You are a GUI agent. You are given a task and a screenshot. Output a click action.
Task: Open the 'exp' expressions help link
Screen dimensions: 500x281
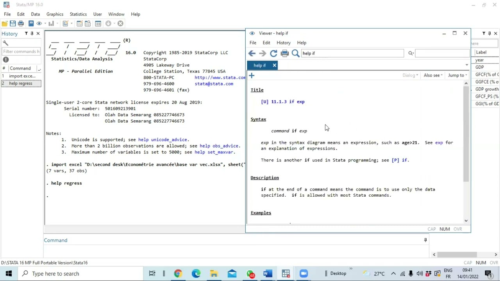(x=439, y=142)
